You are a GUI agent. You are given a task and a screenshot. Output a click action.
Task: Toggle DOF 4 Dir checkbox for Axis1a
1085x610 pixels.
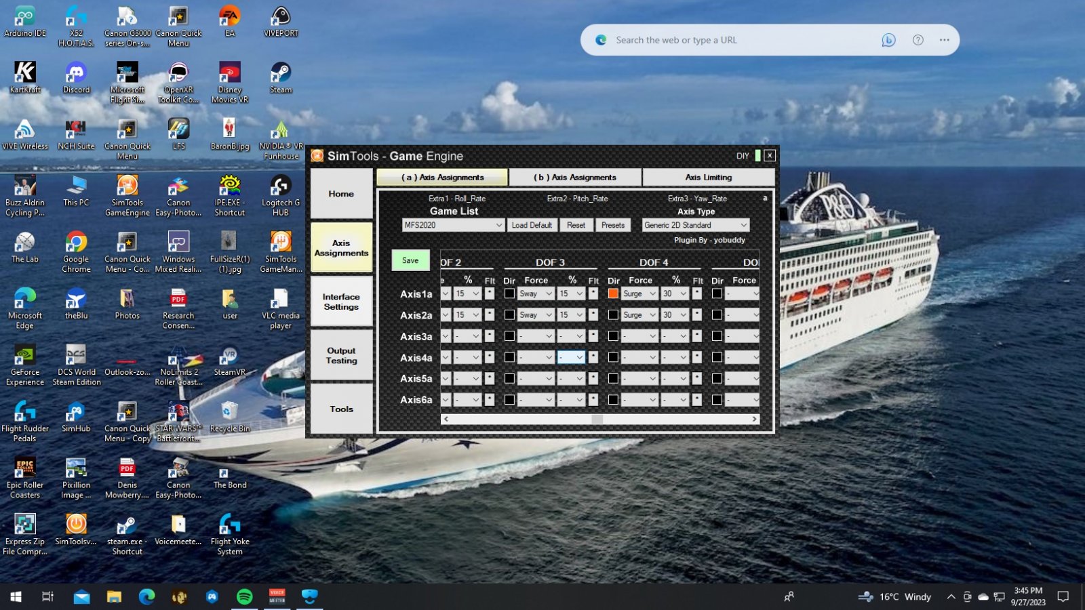pyautogui.click(x=613, y=293)
